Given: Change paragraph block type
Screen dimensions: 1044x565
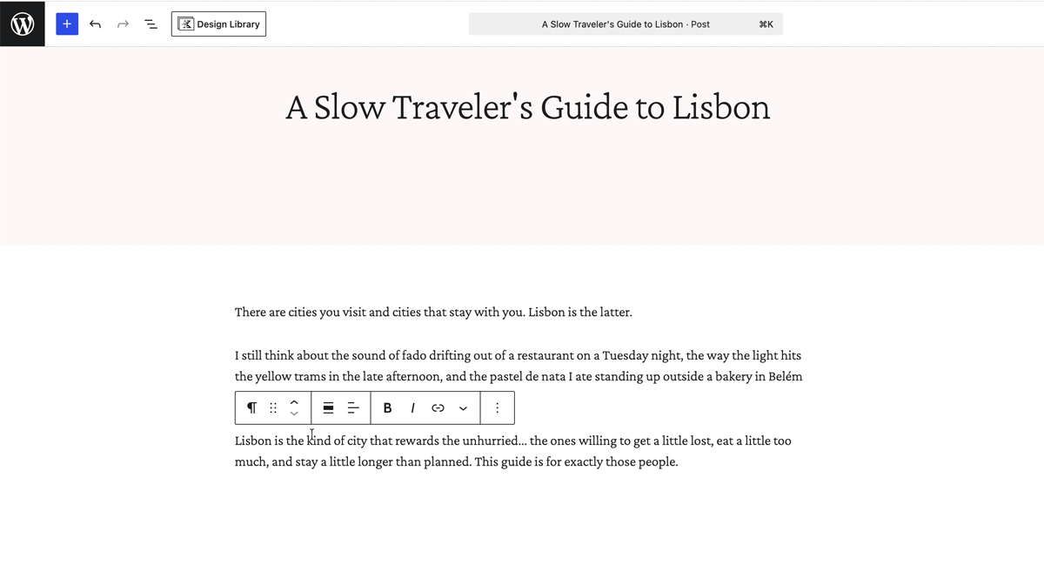Looking at the screenshot, I should (x=251, y=407).
